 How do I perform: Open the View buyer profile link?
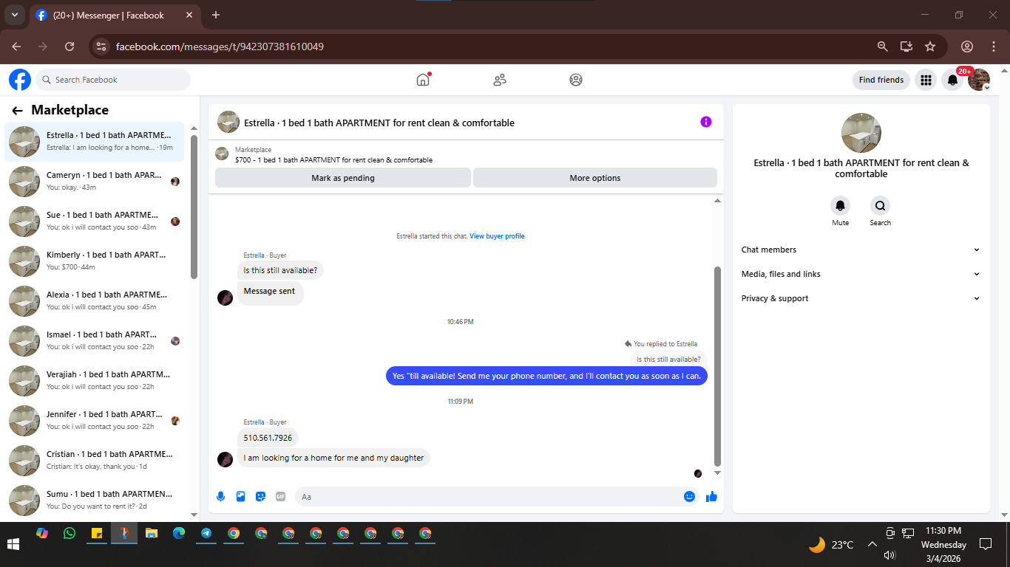497,236
